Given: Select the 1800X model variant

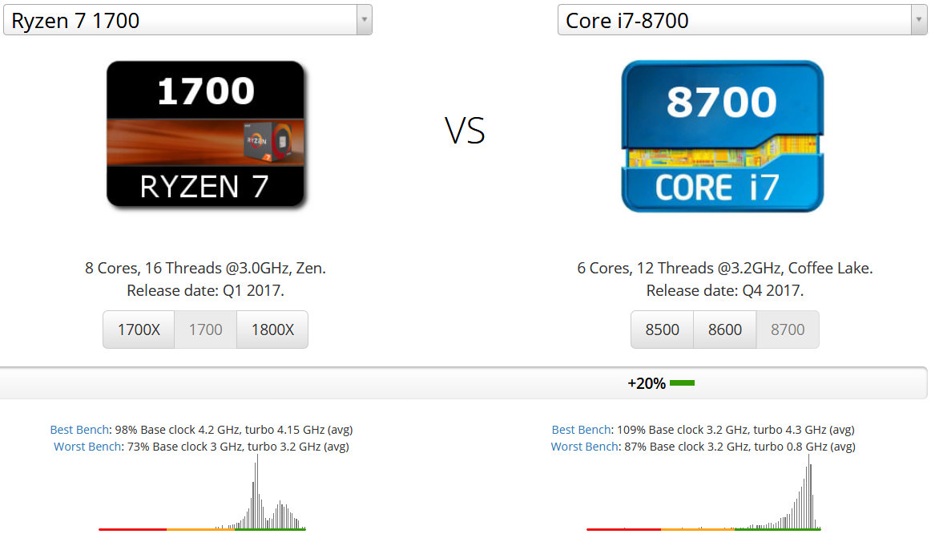Looking at the screenshot, I should 272,329.
